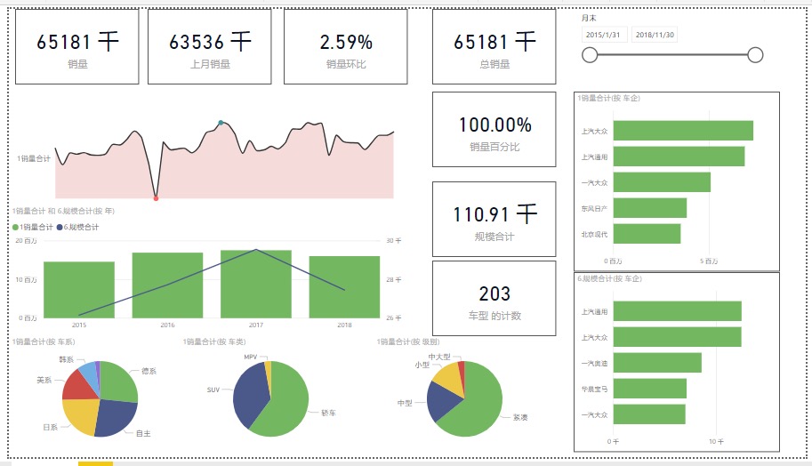Select the 车型 的计数 203 card

[494, 298]
